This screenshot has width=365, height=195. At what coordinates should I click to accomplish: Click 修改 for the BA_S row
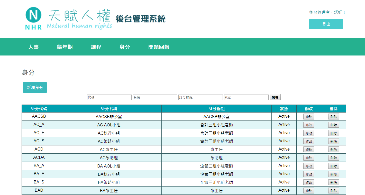pyautogui.click(x=309, y=182)
